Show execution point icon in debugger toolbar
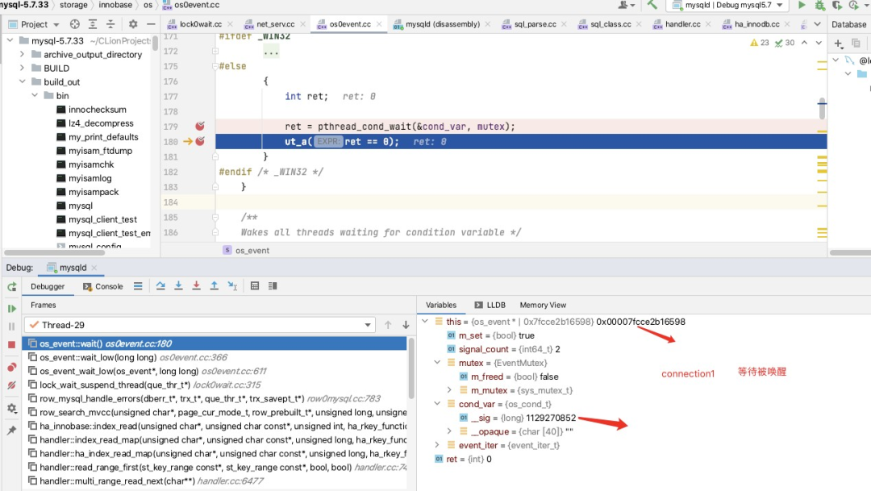Viewport: 871px width, 491px height. click(x=138, y=286)
